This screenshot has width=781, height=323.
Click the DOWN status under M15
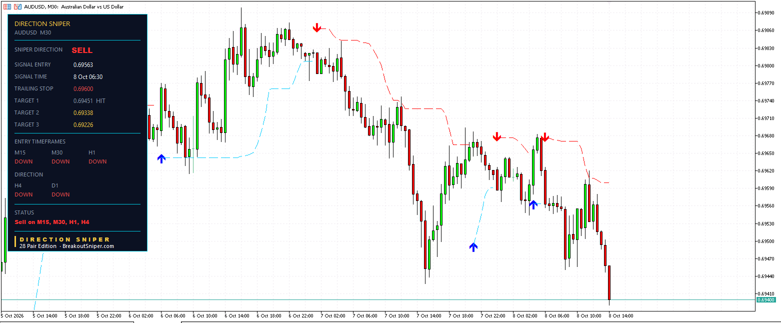23,161
